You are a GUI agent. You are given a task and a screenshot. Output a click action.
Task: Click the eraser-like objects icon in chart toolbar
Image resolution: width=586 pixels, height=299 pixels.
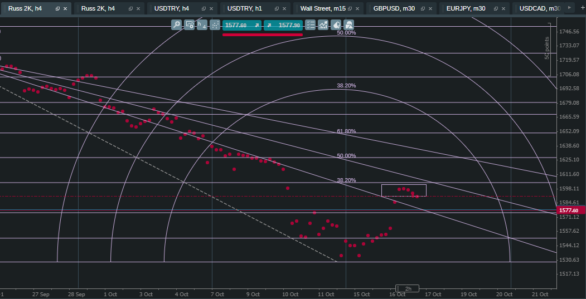click(x=336, y=25)
